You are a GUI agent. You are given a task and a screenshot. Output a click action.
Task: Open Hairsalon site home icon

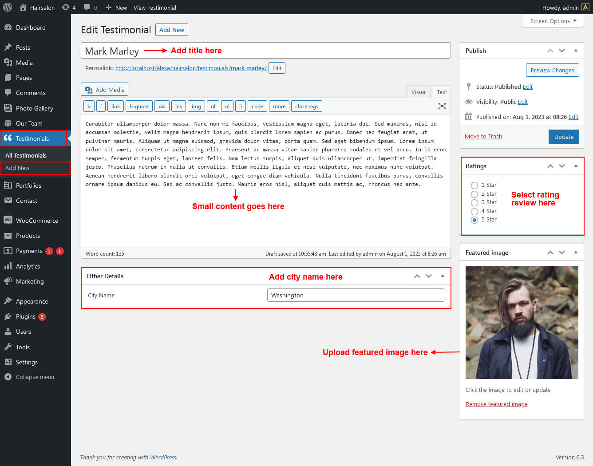23,7
